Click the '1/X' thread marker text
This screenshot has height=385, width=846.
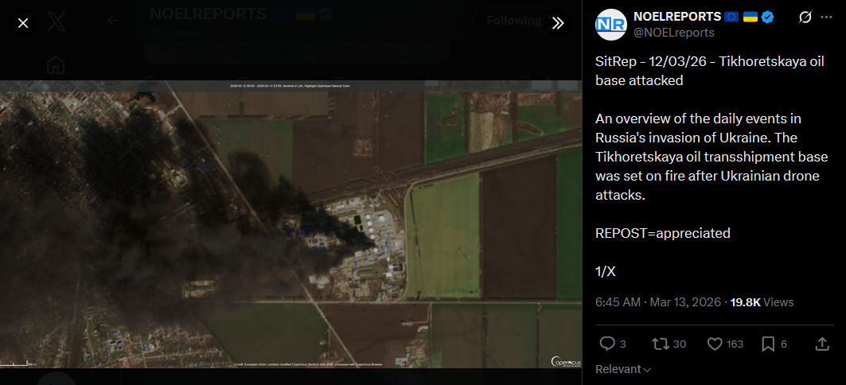click(606, 271)
